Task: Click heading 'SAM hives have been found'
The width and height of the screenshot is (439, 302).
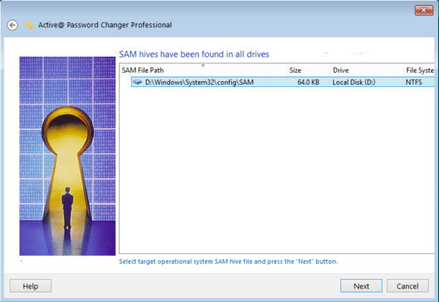Action: tap(194, 54)
